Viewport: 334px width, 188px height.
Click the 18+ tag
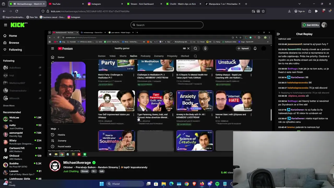[x=94, y=171]
